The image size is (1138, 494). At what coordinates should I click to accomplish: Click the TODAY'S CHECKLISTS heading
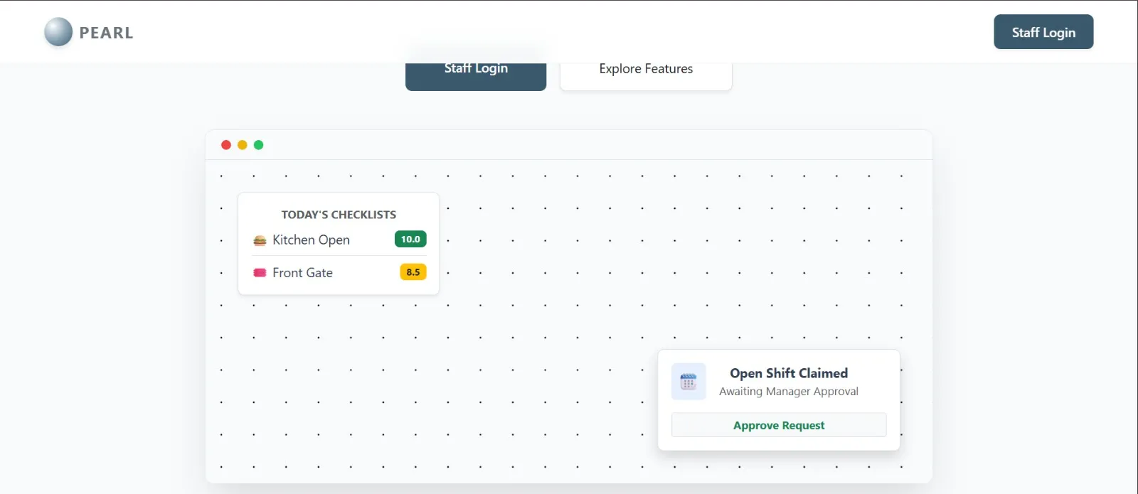point(339,215)
